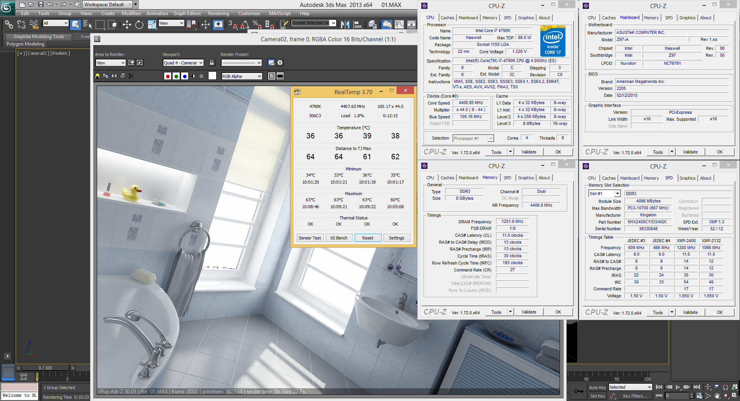This screenshot has width=740, height=401.
Task: Open the MAXScript menu
Action: 280,13
